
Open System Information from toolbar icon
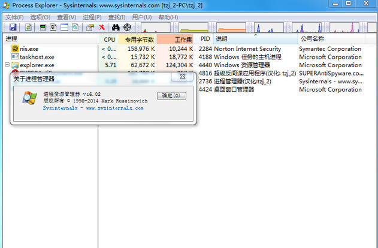tap(43, 27)
